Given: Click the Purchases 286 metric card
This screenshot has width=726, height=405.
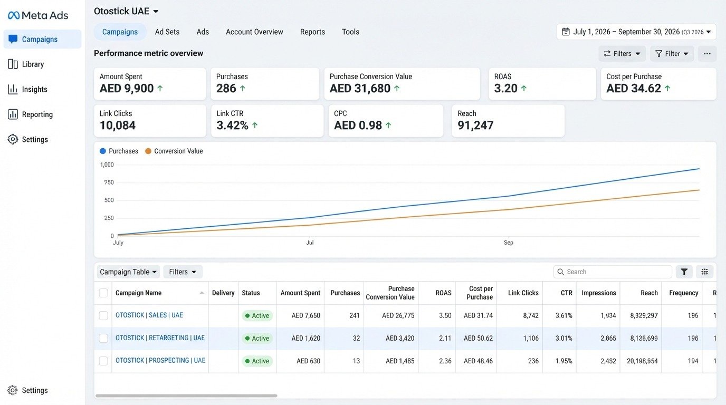Looking at the screenshot, I should (265, 84).
